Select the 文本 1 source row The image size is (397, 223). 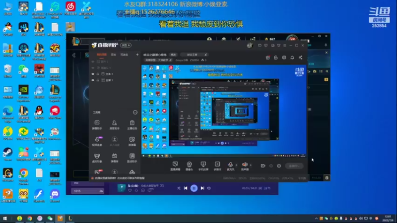pyautogui.click(x=115, y=74)
